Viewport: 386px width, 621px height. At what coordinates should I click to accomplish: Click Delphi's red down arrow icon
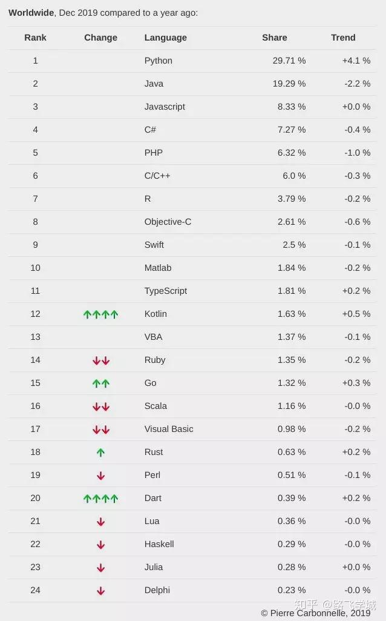point(100,591)
